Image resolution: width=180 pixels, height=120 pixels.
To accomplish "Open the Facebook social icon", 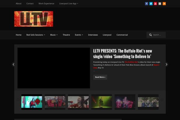I will pos(146,4).
